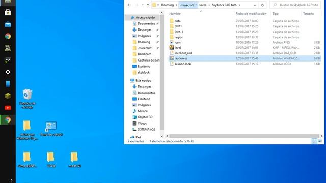Select the resources WinRAR archive
The height and width of the screenshot is (183, 326).
click(x=244, y=58)
